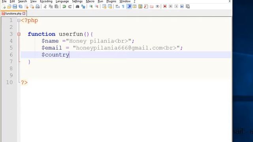Click line number 2 in the margin
253x142 pixels.
pos(11,27)
